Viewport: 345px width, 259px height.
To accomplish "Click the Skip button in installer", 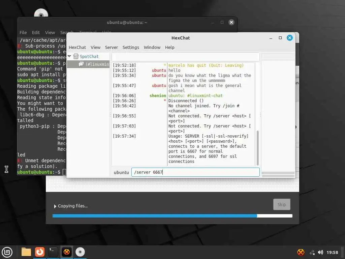I will [282, 204].
